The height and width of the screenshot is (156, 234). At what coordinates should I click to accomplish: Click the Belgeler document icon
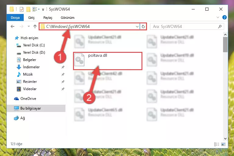click(19, 60)
